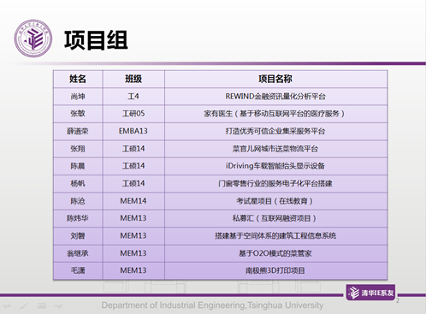Open the slideshow pen pointer tool
The width and height of the screenshot is (426, 314).
(24, 305)
